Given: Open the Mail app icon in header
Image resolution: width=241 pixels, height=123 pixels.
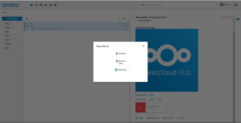Looking at the screenshot, I should (31, 5).
